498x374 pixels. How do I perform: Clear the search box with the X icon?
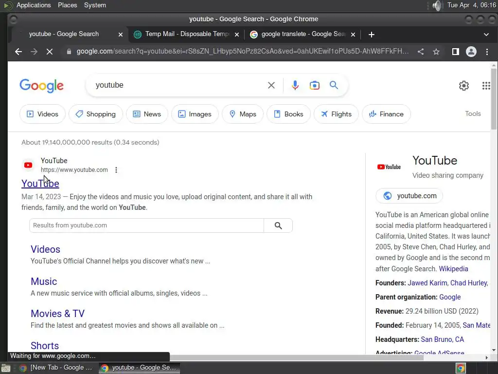(x=271, y=85)
